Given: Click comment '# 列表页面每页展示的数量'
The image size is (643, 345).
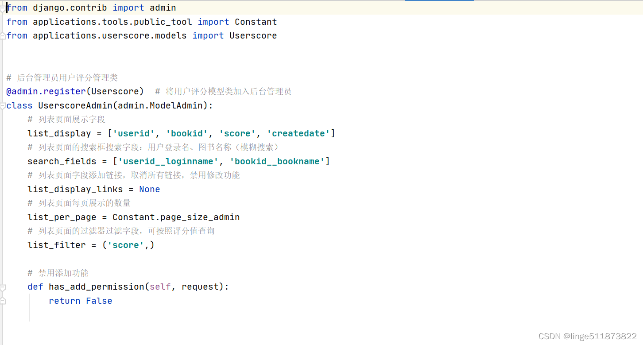Looking at the screenshot, I should [79, 203].
